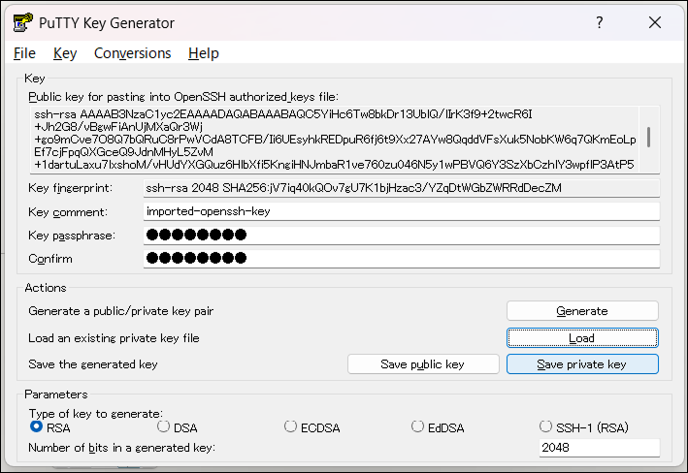
Task: Close the PuTTY Key Generator window
Action: [655, 22]
